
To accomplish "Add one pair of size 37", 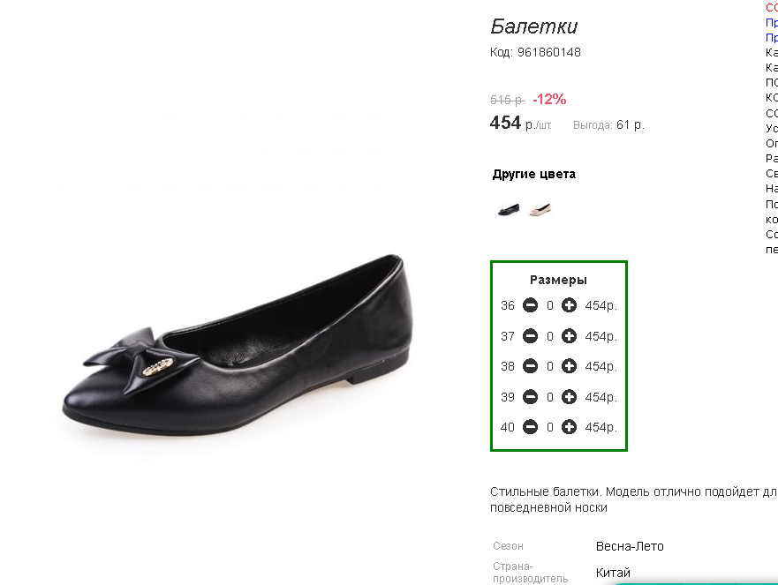I will [x=569, y=336].
